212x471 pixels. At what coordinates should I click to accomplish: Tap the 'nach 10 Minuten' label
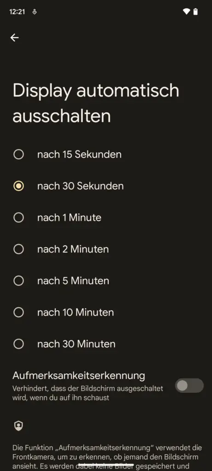[x=75, y=312]
